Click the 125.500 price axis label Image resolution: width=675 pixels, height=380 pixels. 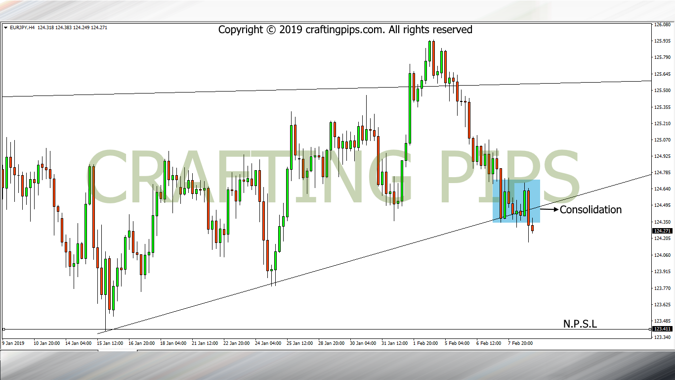[662, 91]
